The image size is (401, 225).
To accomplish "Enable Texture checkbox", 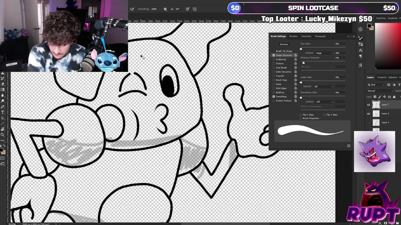I will (x=274, y=63).
